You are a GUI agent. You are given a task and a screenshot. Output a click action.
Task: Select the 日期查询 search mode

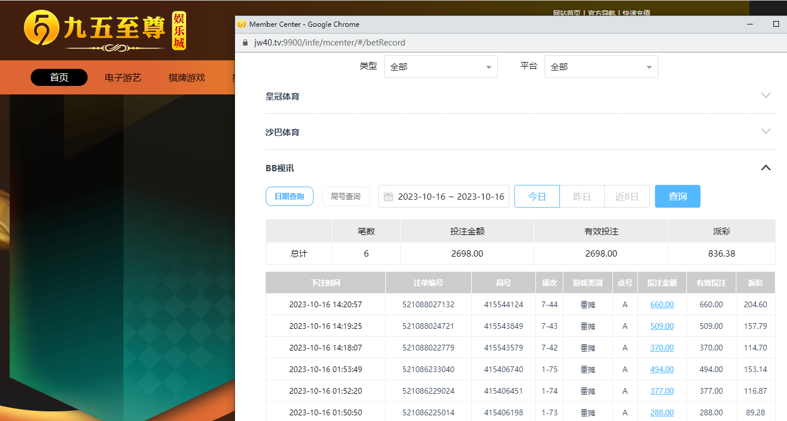(x=290, y=196)
